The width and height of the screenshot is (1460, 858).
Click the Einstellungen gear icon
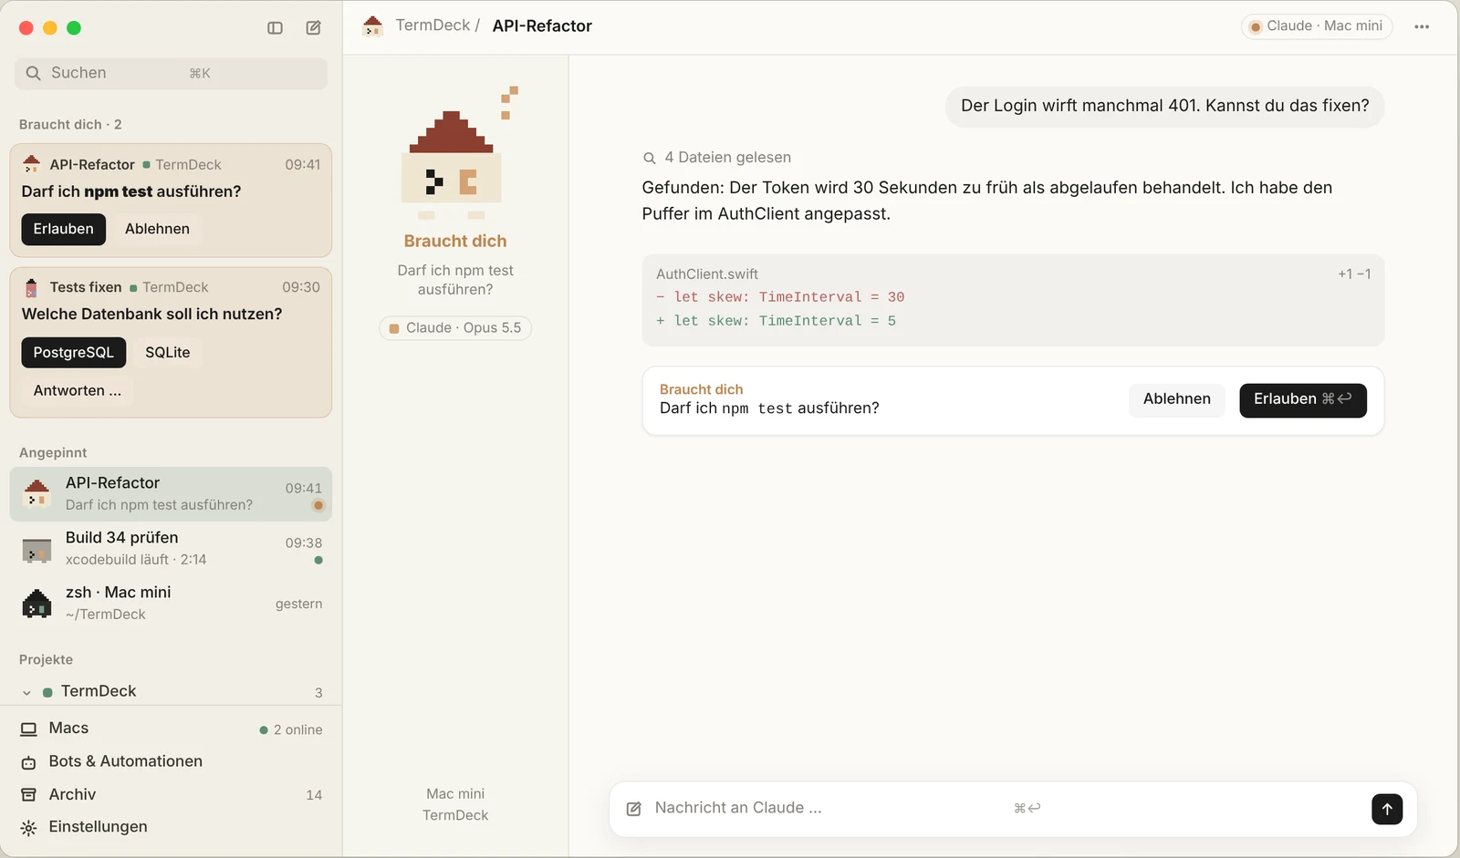29,828
